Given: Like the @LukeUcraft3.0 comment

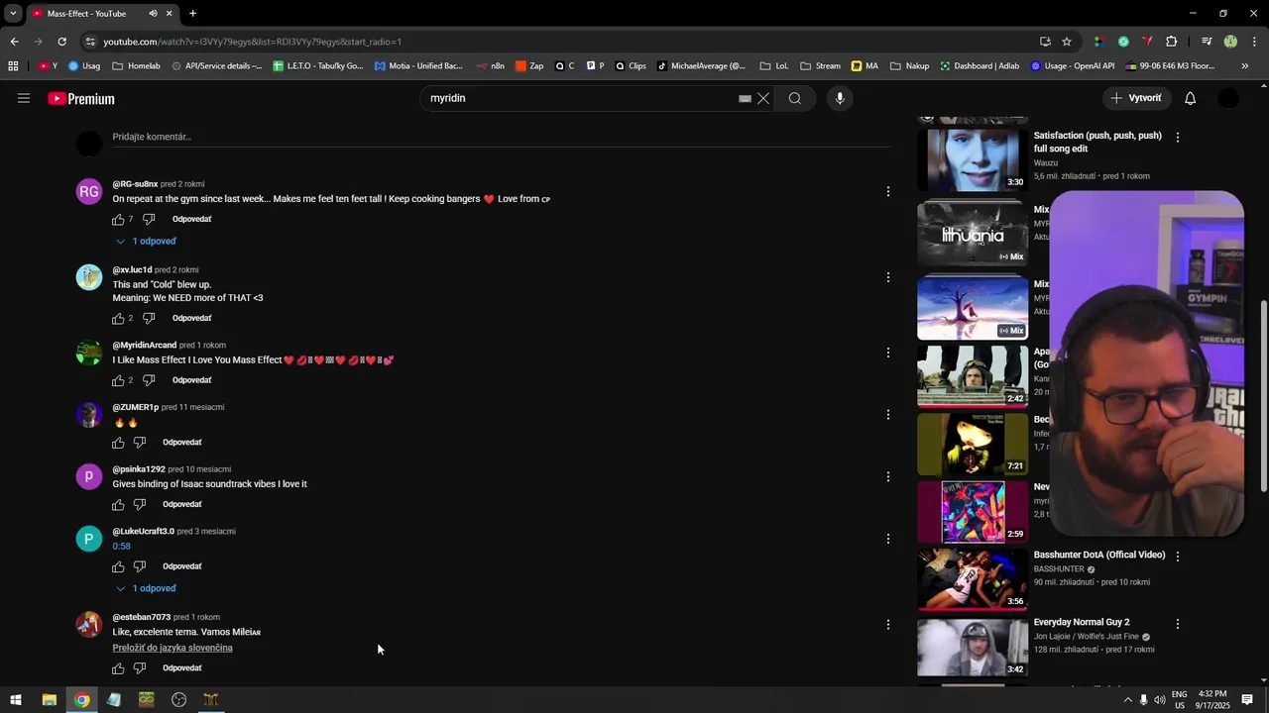Looking at the screenshot, I should click(118, 566).
